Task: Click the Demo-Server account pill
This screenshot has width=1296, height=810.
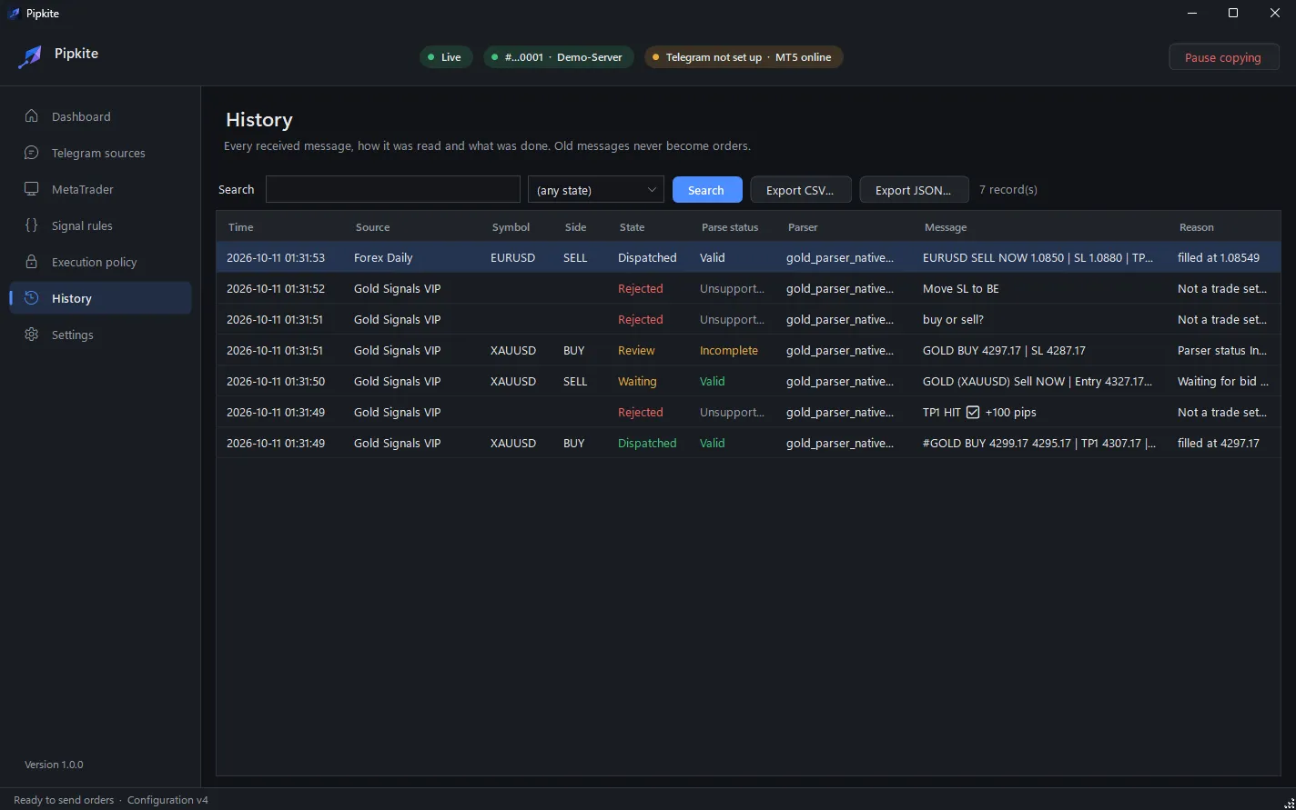Action: pyautogui.click(x=559, y=57)
